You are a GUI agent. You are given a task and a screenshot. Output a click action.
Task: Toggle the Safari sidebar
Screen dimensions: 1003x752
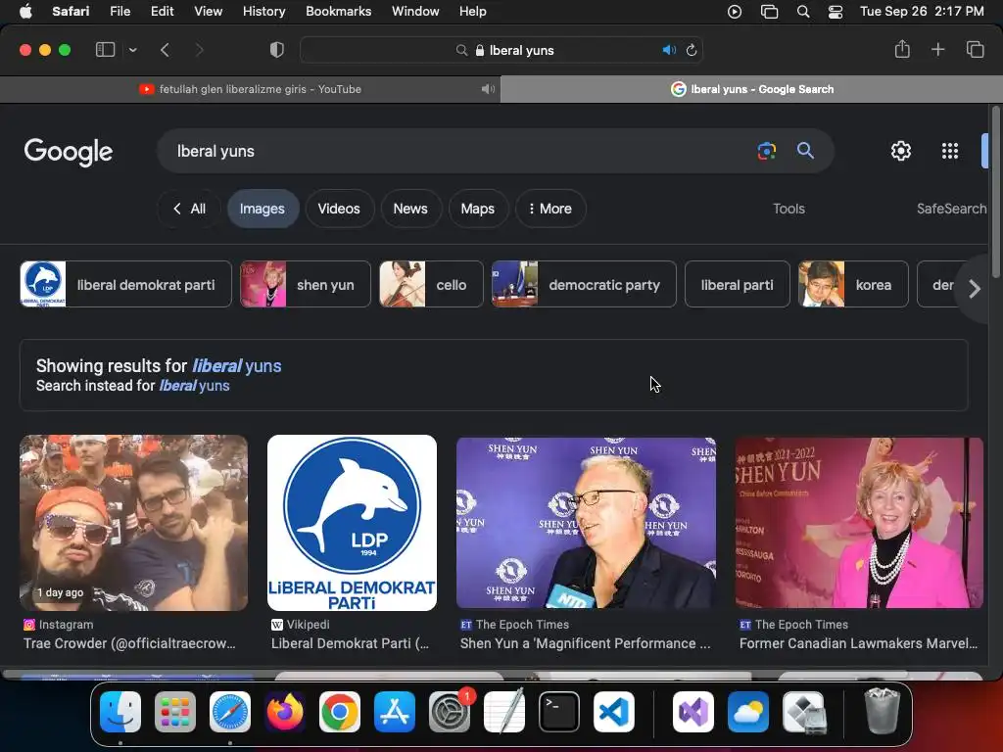coord(105,49)
